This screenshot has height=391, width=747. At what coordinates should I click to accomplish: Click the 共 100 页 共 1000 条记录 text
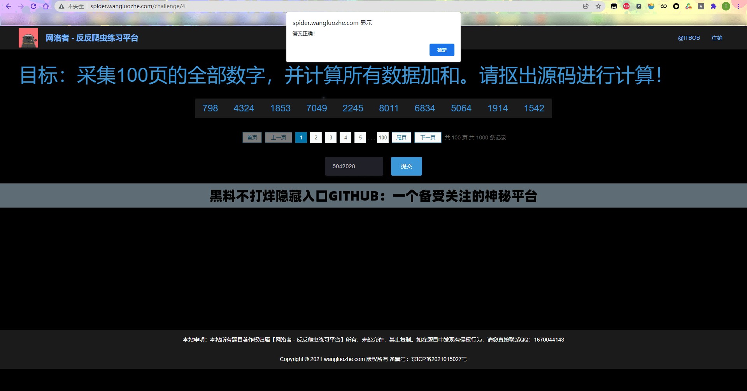[475, 137]
